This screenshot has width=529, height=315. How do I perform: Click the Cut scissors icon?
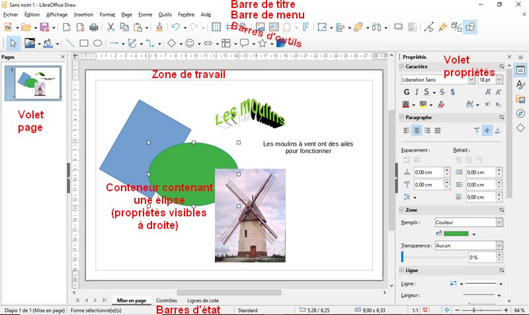click(x=110, y=27)
